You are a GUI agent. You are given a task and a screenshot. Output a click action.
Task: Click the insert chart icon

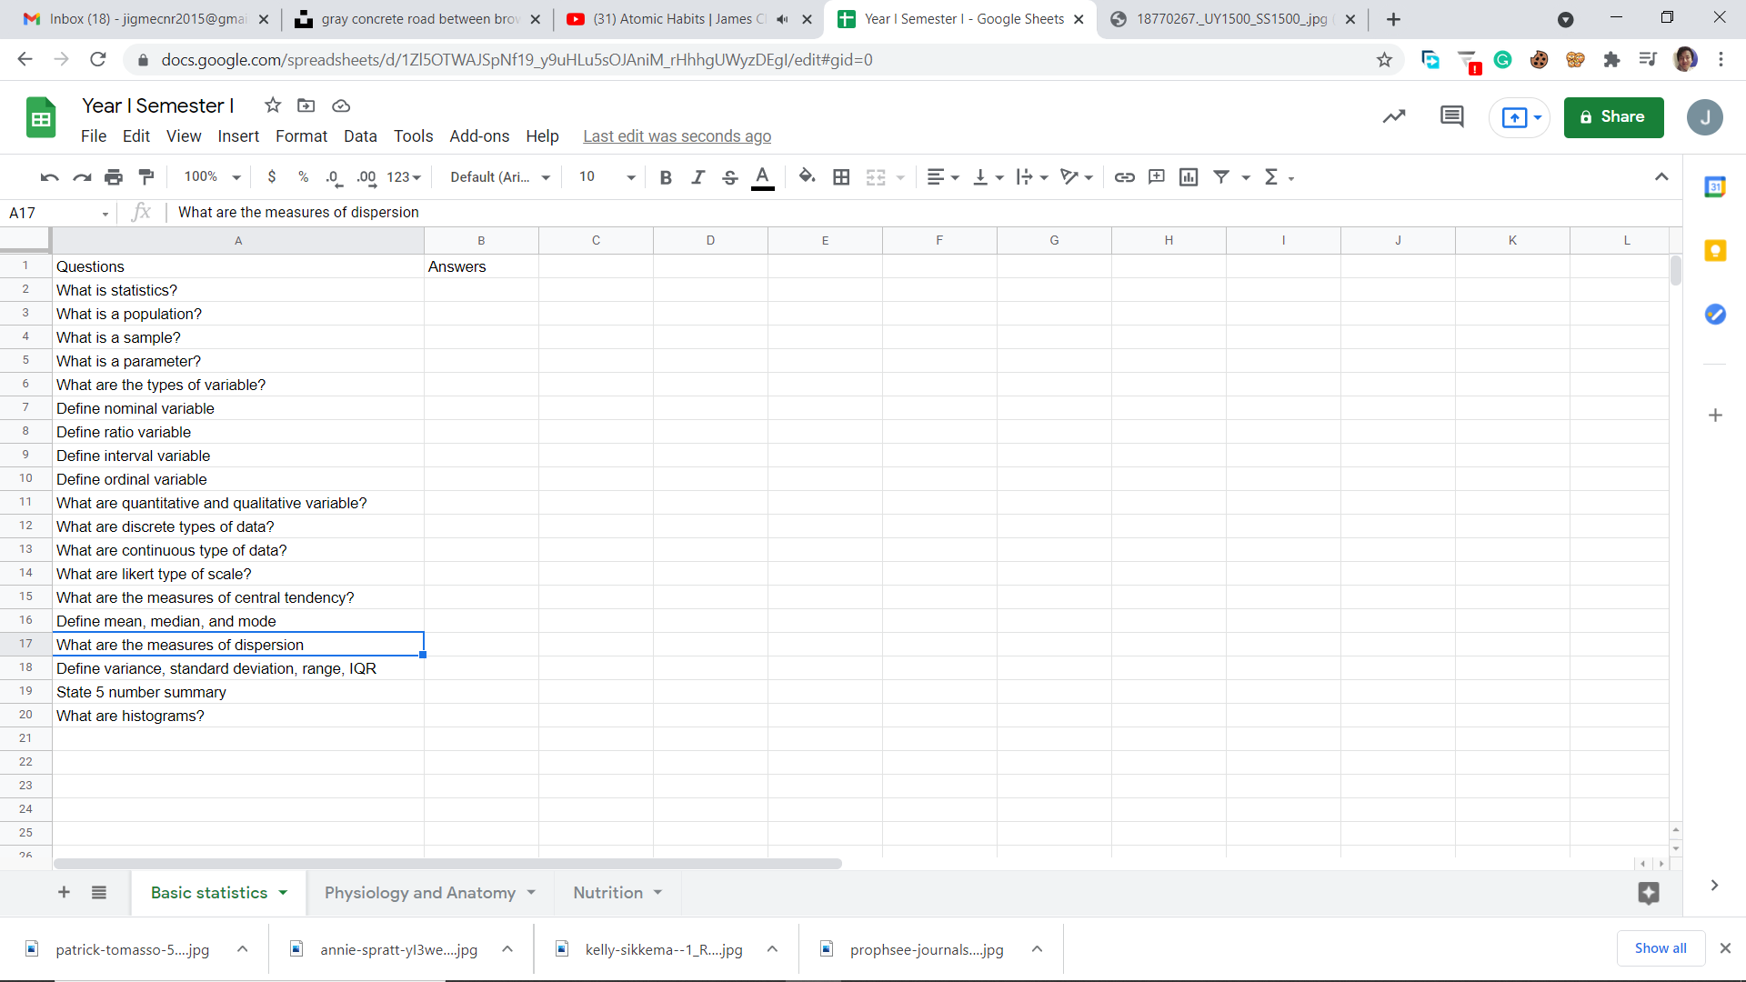click(x=1189, y=177)
